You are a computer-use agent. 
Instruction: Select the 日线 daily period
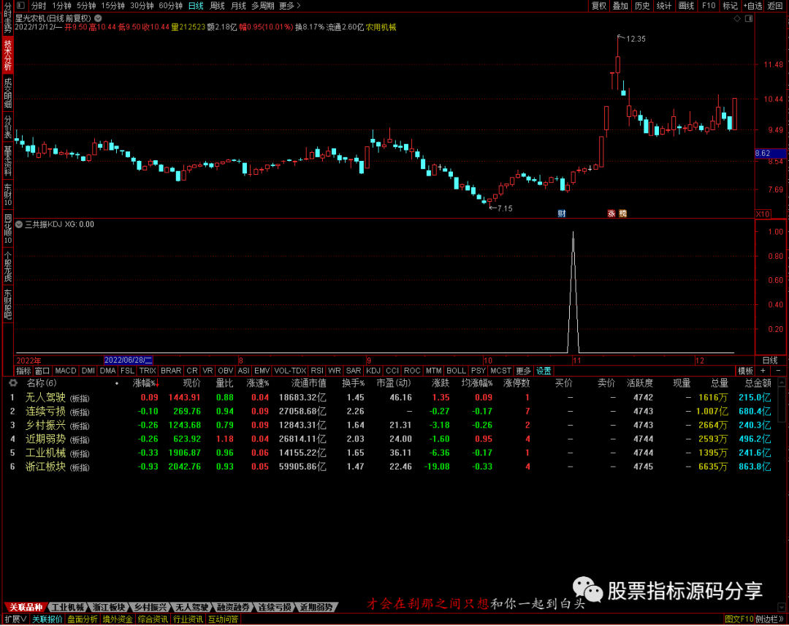click(196, 6)
